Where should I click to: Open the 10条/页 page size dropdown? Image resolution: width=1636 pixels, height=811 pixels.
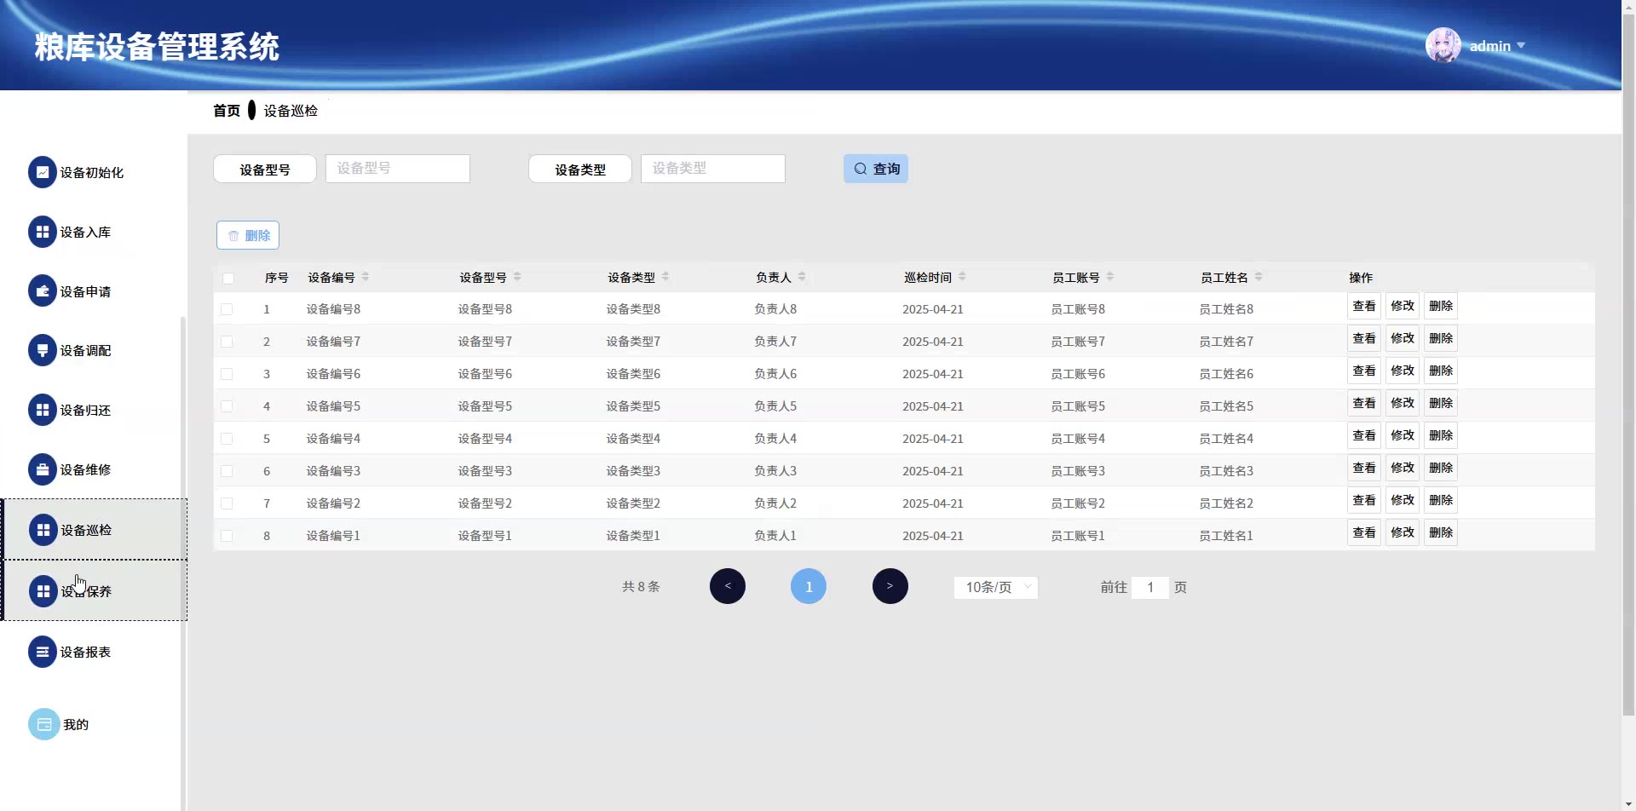tap(995, 587)
